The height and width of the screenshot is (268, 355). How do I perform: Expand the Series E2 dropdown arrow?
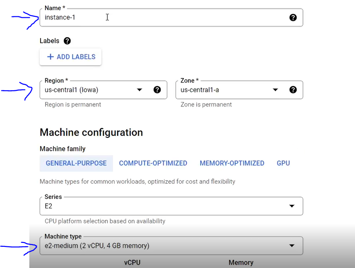click(x=292, y=206)
